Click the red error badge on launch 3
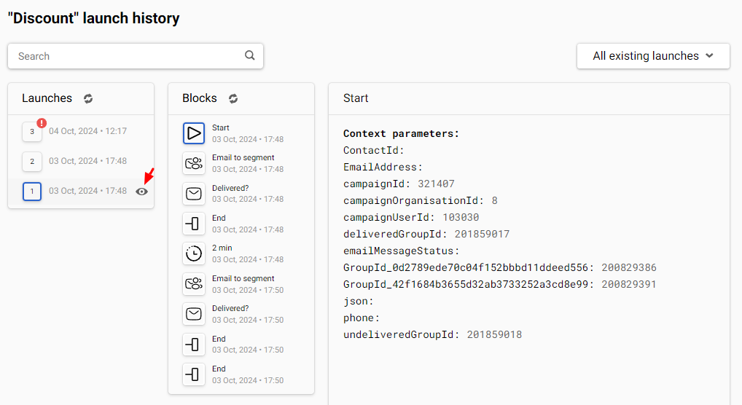 (x=42, y=123)
